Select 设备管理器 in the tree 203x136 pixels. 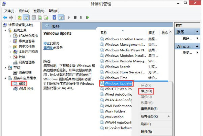27,62
